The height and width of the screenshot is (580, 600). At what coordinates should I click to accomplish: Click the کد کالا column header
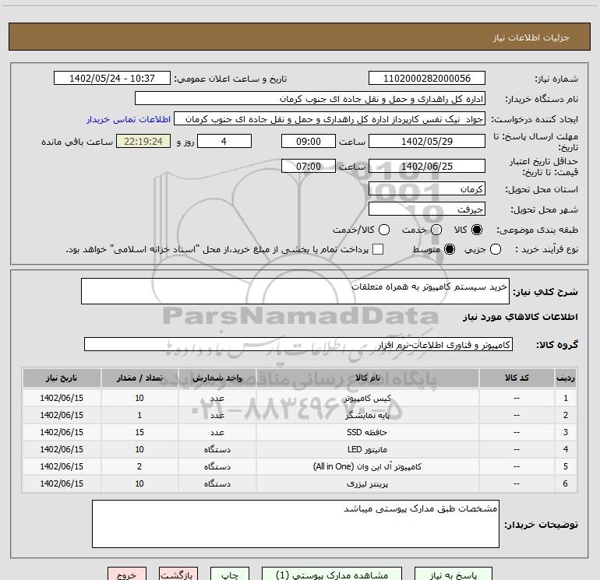pyautogui.click(x=517, y=378)
